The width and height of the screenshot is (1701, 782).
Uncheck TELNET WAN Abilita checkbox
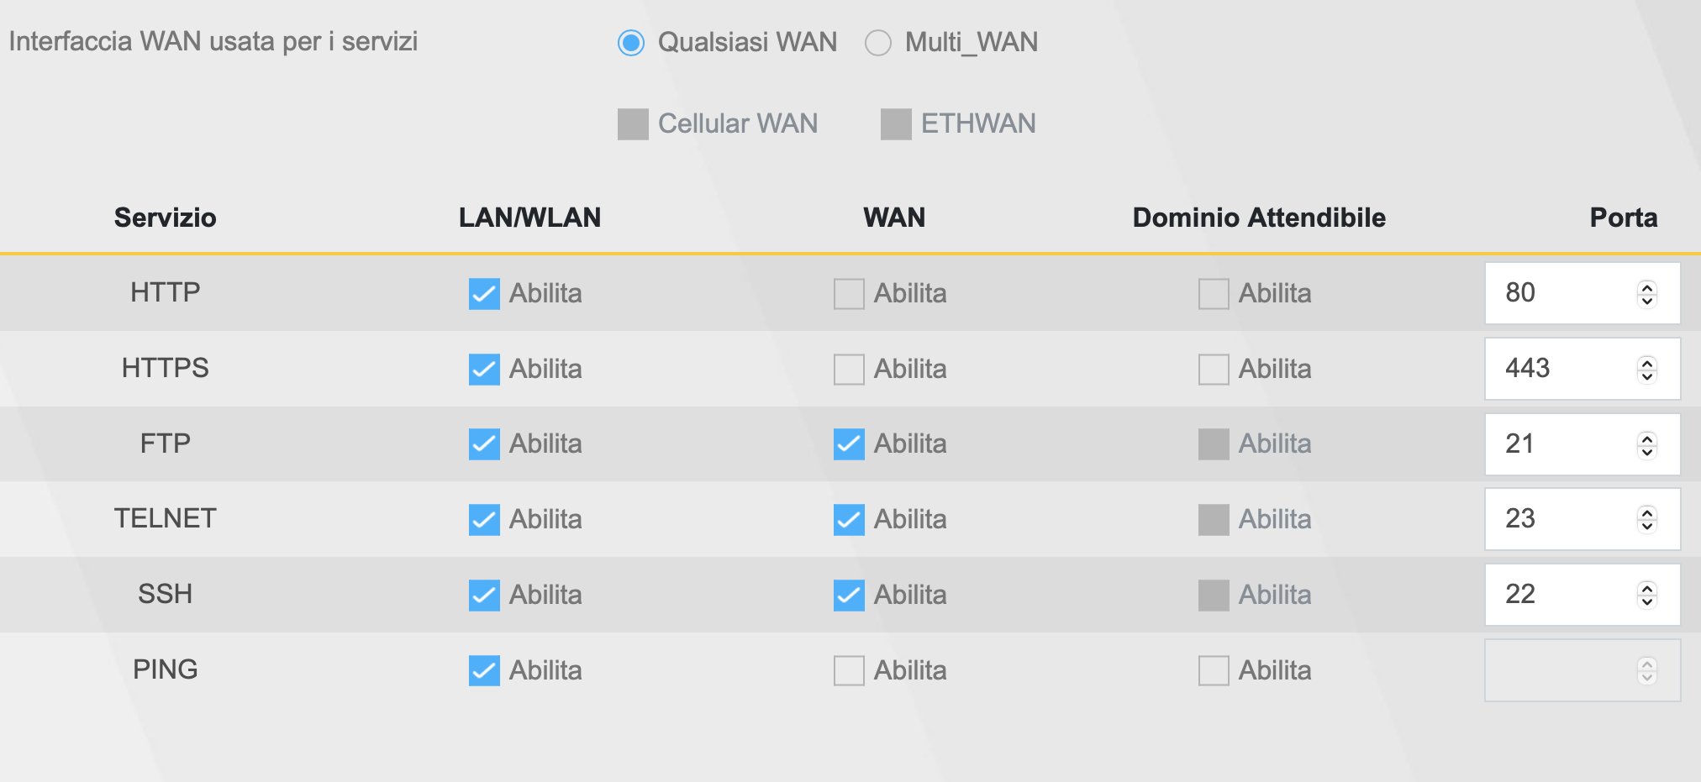(x=849, y=520)
